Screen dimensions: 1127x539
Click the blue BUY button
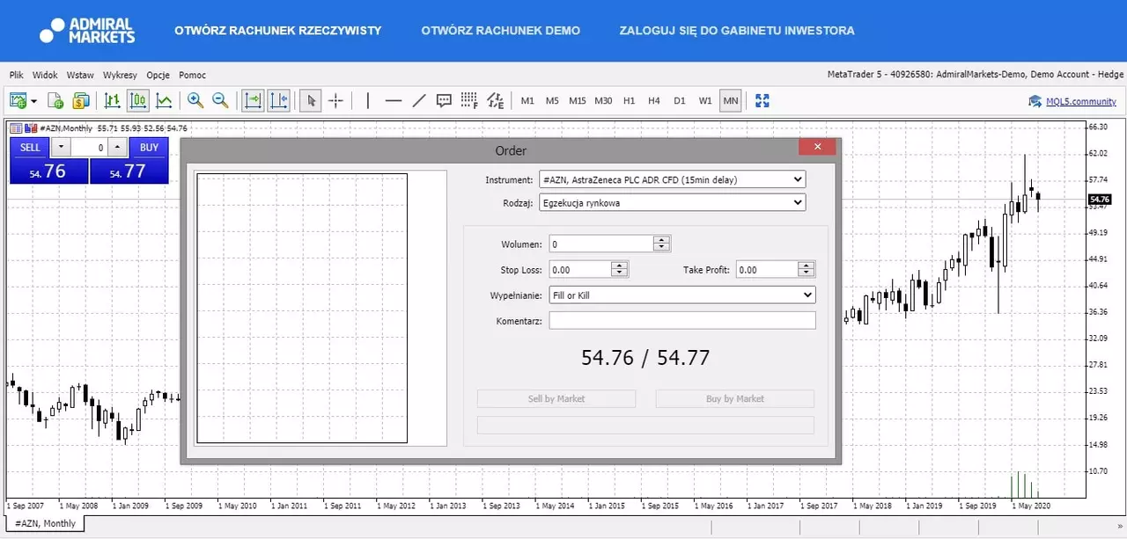point(149,147)
